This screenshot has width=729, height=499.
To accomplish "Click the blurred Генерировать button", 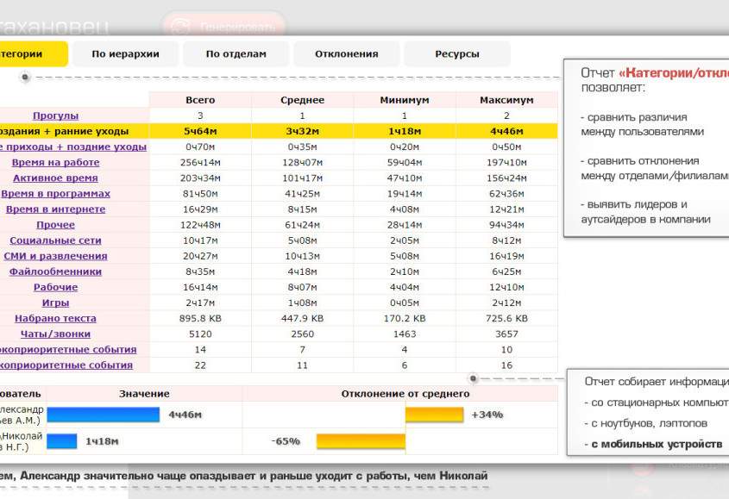I will tap(224, 27).
